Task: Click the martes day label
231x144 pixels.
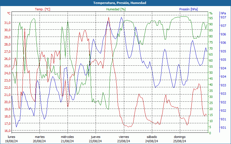Action: [40, 137]
